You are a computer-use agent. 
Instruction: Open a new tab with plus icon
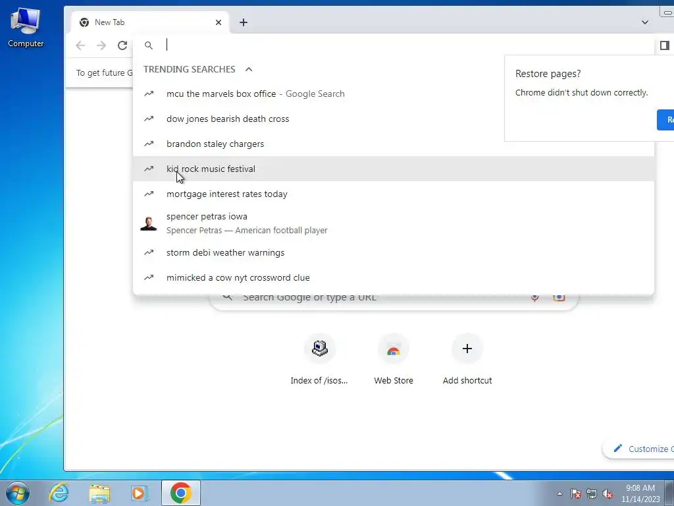(244, 22)
